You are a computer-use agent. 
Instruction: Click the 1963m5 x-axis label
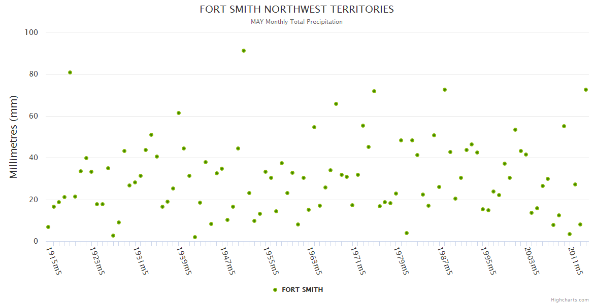pyautogui.click(x=315, y=261)
